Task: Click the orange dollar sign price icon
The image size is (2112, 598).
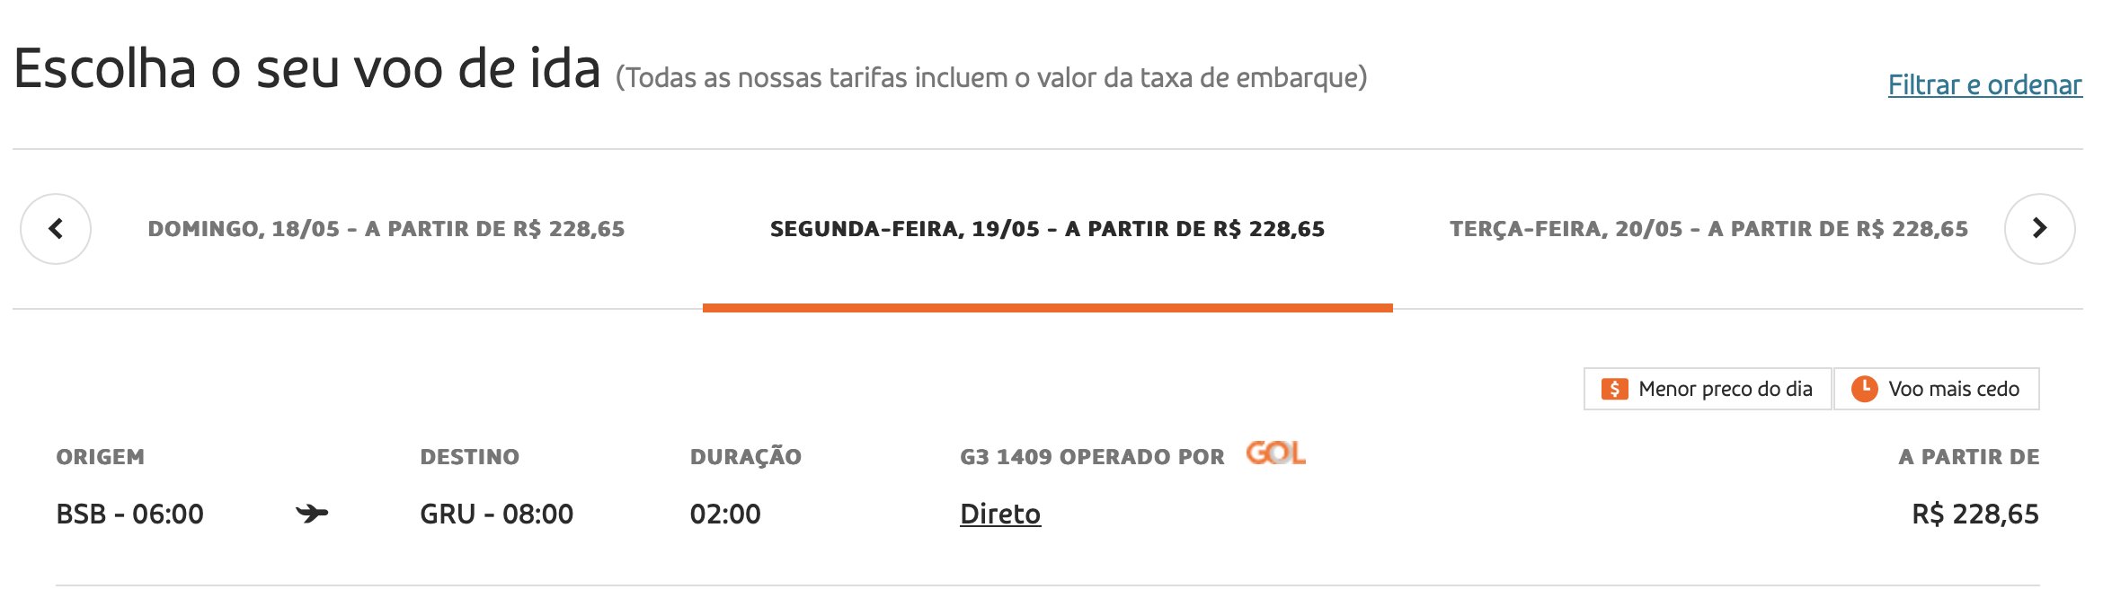Action: [1614, 389]
